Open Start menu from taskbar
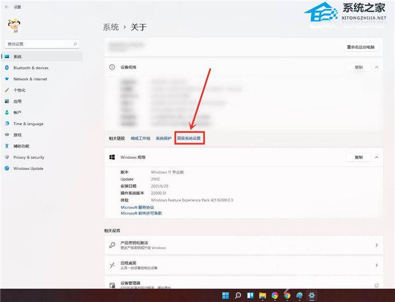This screenshot has height=302, width=395. [x=226, y=295]
